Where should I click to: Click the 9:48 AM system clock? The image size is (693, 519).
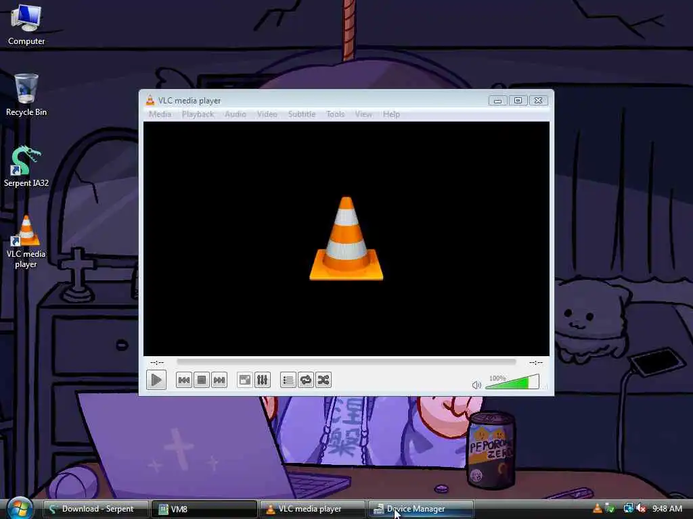[x=667, y=509]
